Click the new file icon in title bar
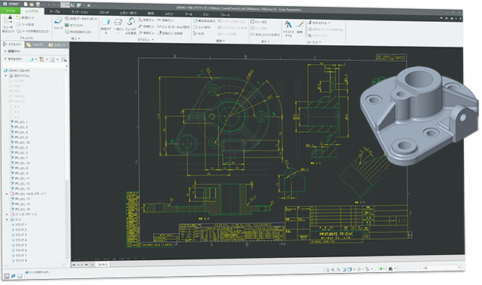This screenshot has width=482, height=285. tap(26, 5)
